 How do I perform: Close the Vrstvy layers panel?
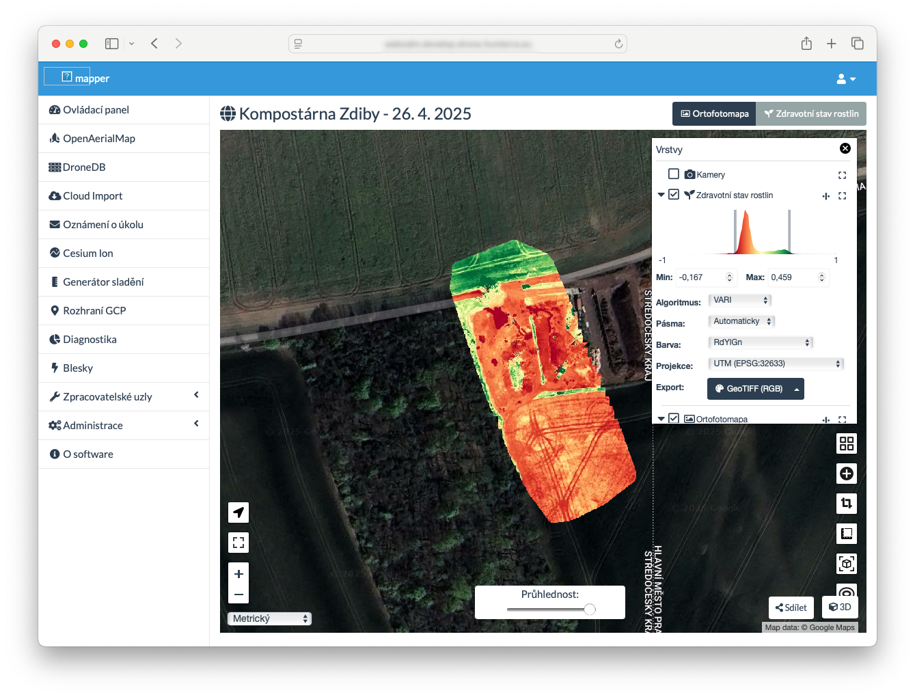[x=845, y=149]
